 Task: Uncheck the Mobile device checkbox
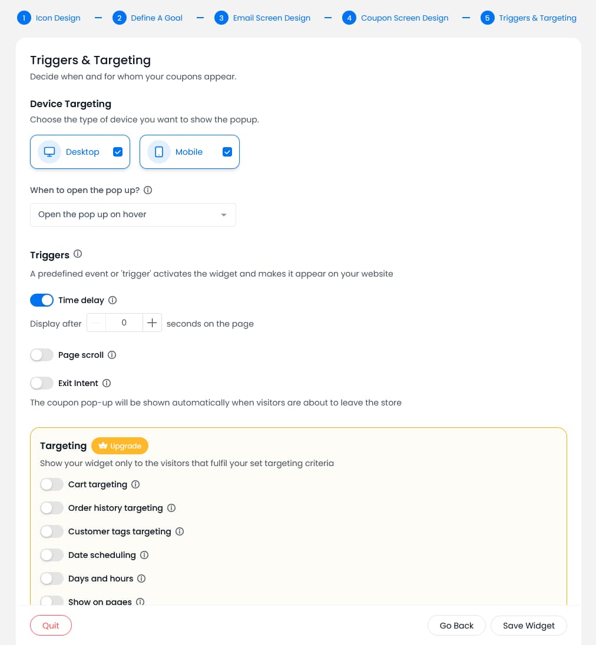pyautogui.click(x=227, y=152)
